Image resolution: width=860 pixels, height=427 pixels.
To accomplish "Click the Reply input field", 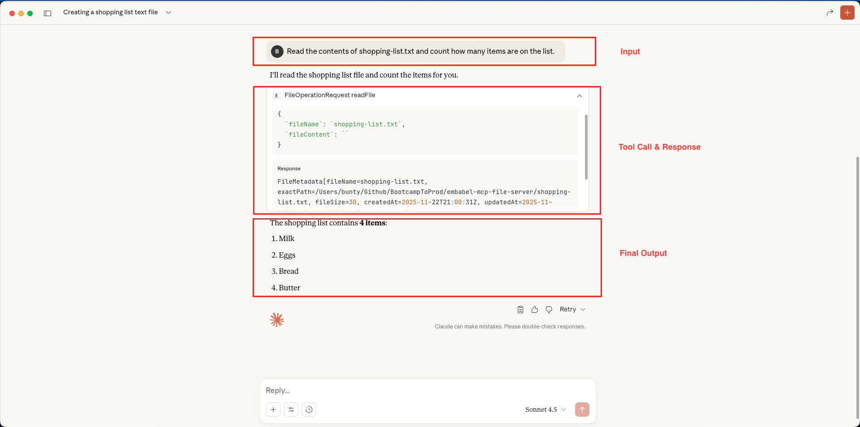I will [426, 390].
